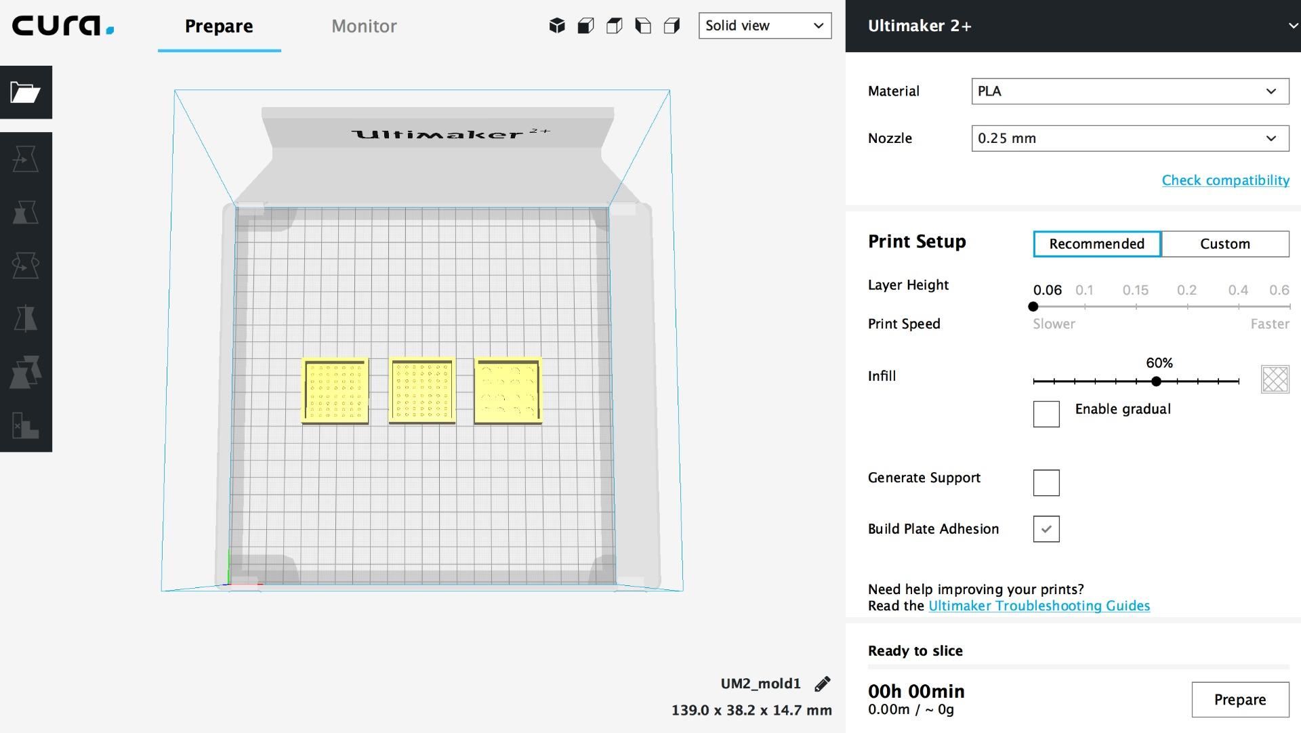
Task: Select the Mirror tool in sidebar
Action: click(x=26, y=318)
